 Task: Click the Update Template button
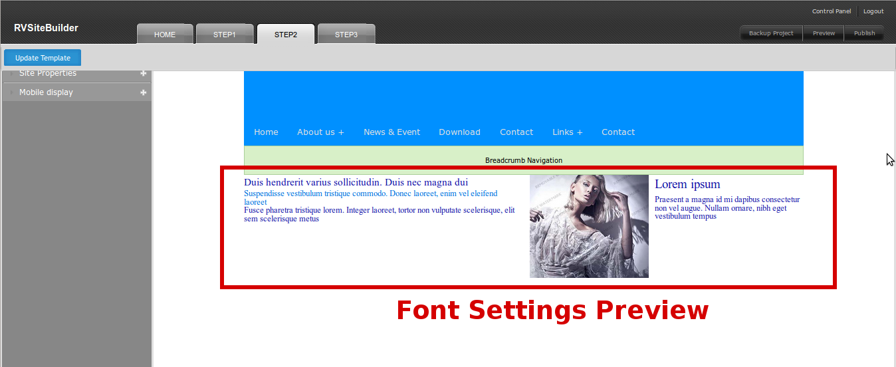pyautogui.click(x=43, y=58)
